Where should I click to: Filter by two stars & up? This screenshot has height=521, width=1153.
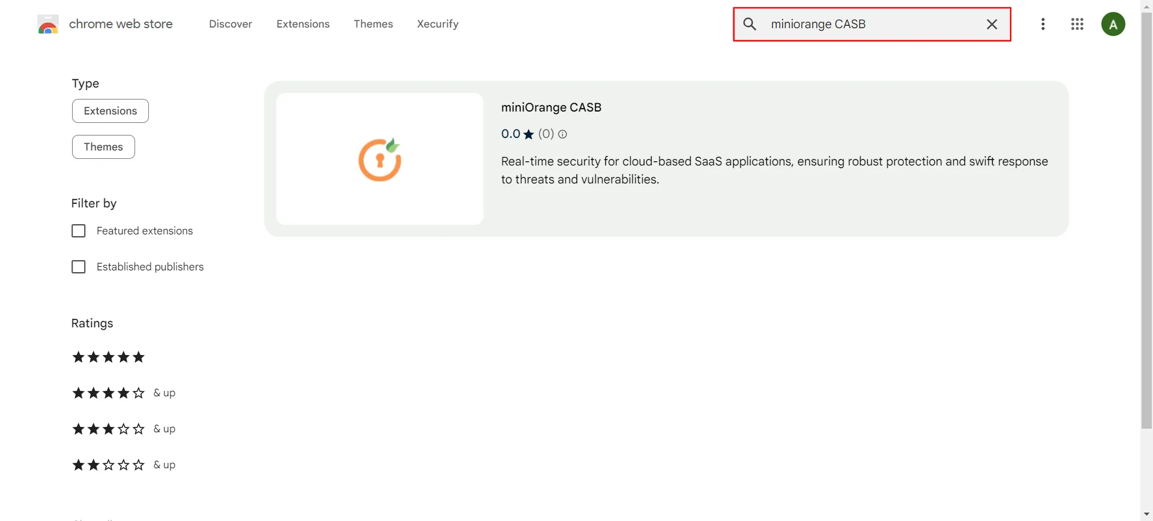(124, 465)
